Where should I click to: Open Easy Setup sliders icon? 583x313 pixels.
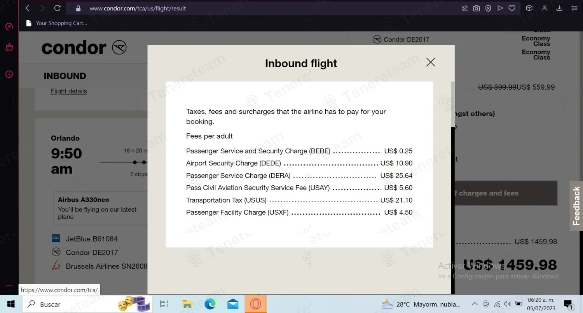[x=574, y=8]
